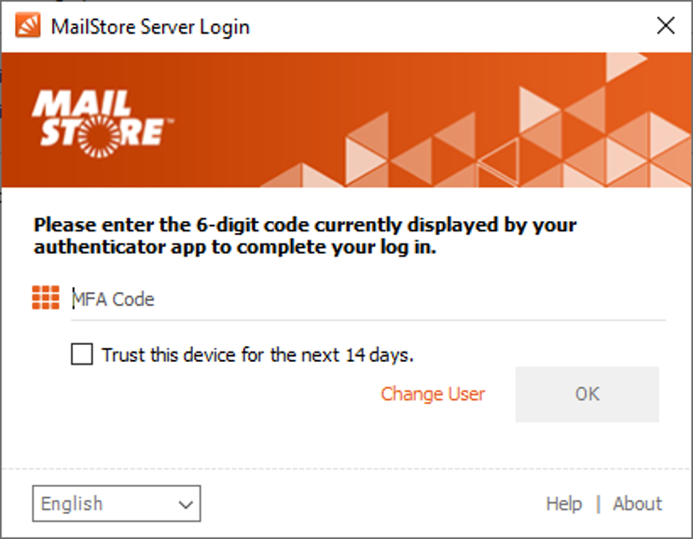Open the English language dropdown

point(117,504)
